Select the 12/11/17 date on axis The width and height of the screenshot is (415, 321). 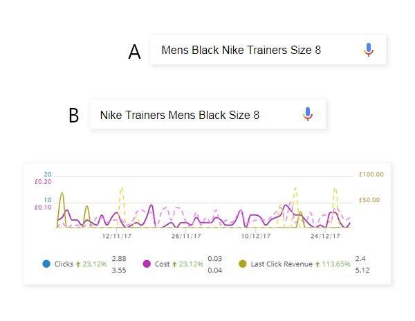point(117,236)
